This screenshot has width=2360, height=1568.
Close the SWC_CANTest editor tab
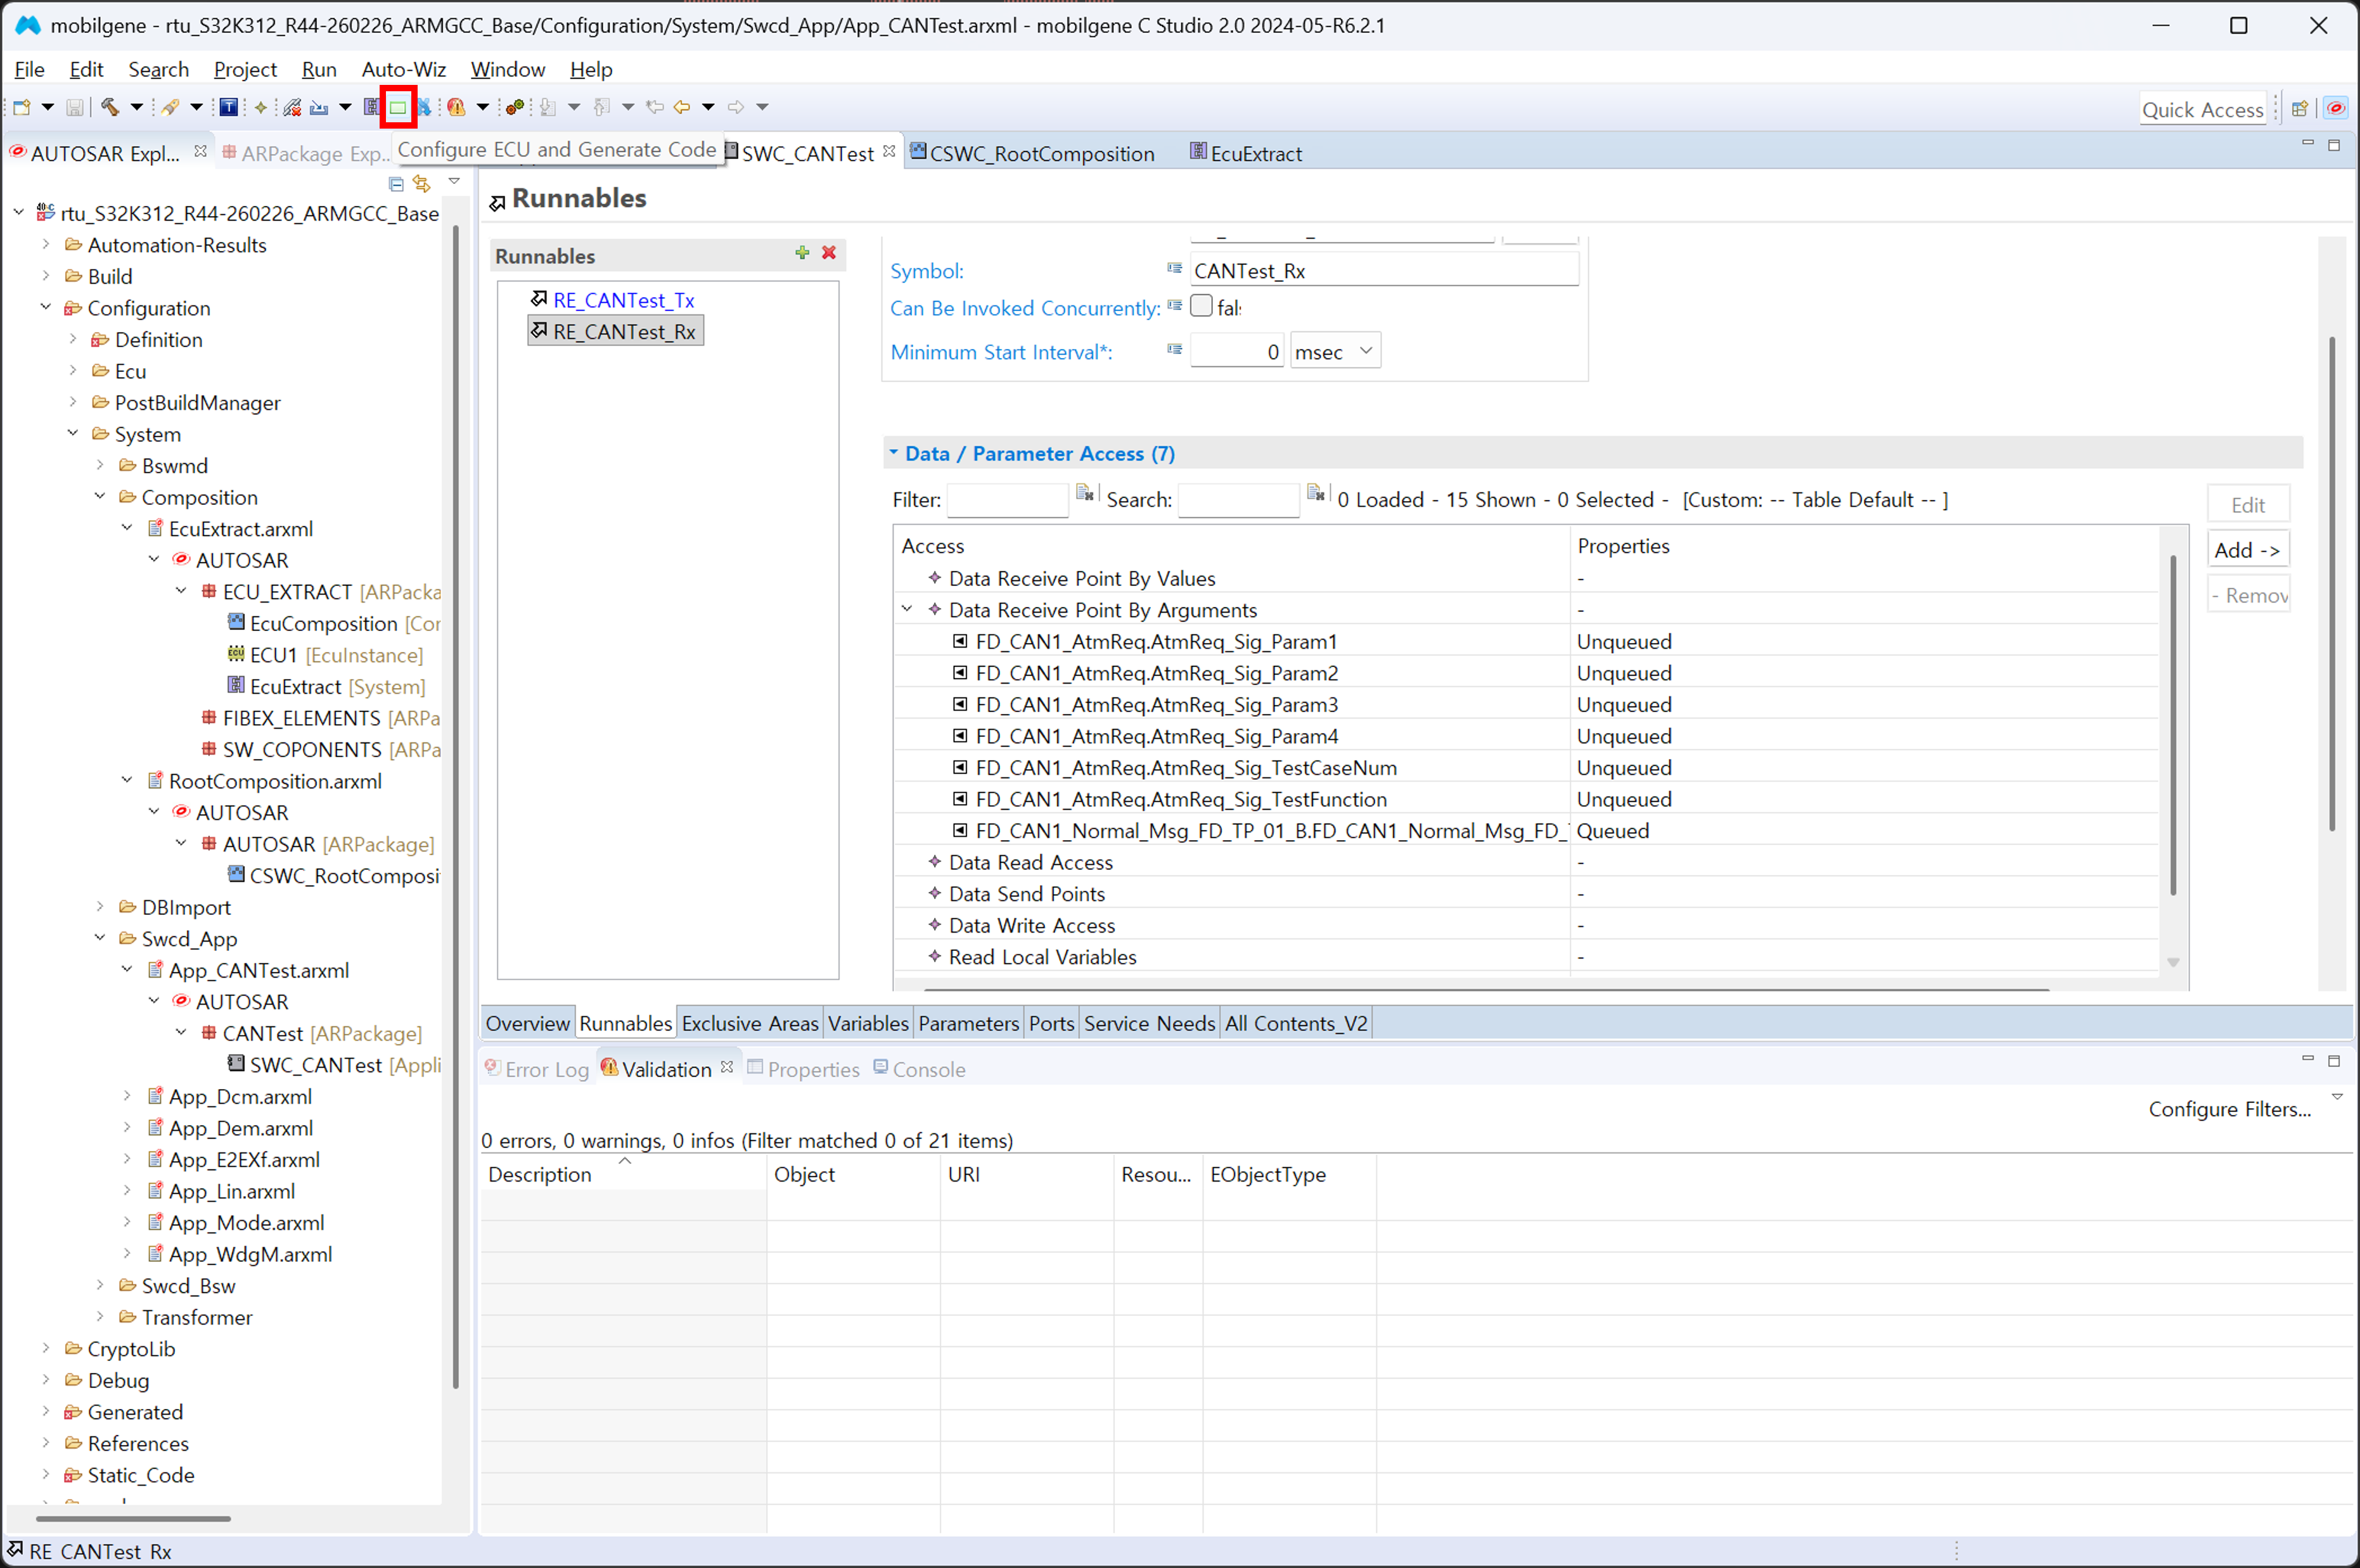point(889,151)
